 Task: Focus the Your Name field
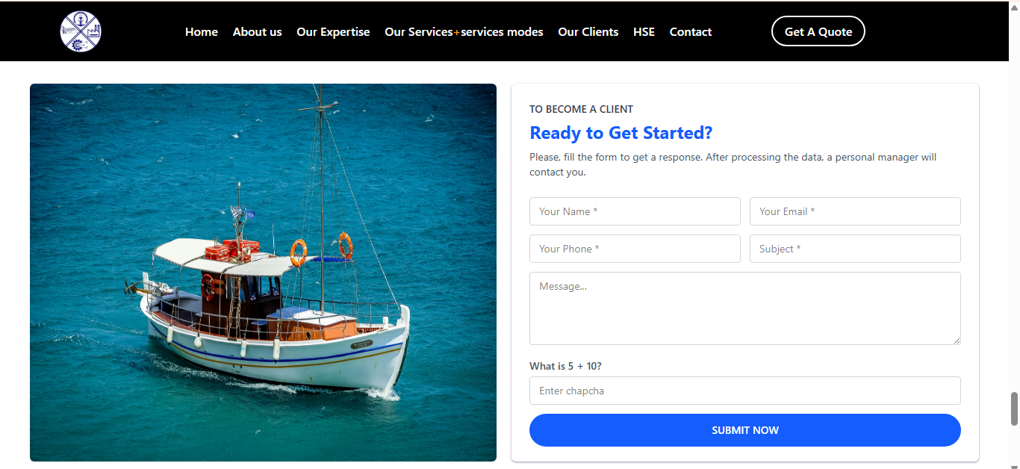pos(635,211)
